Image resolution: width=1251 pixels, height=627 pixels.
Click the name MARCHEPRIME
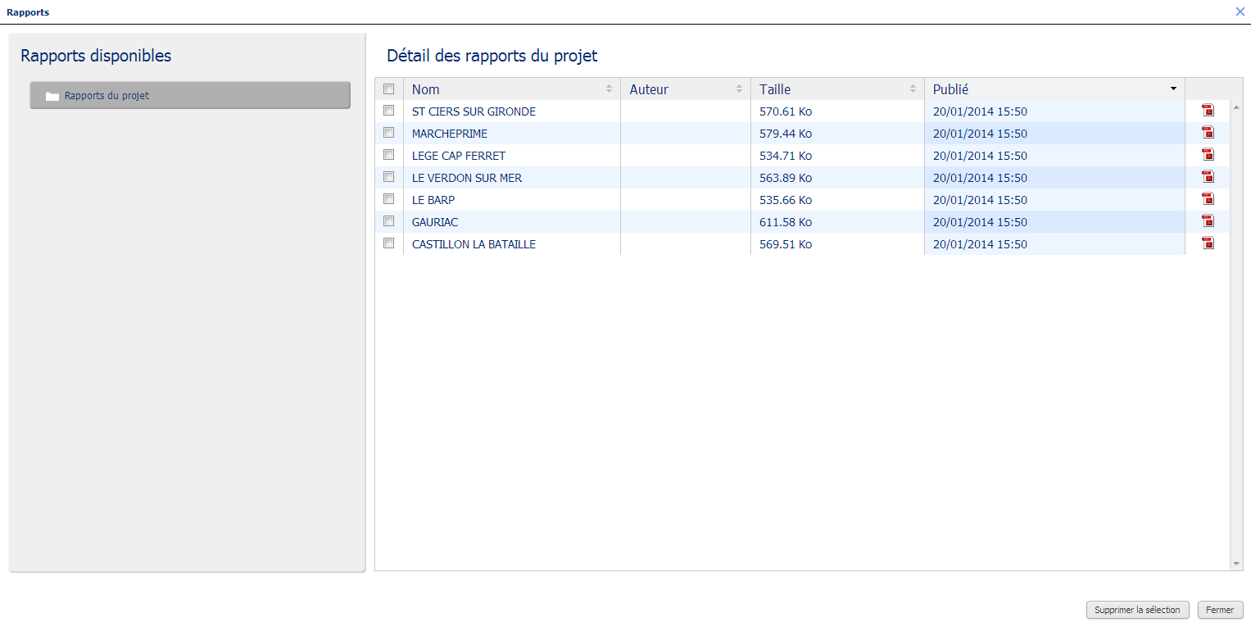pos(450,134)
